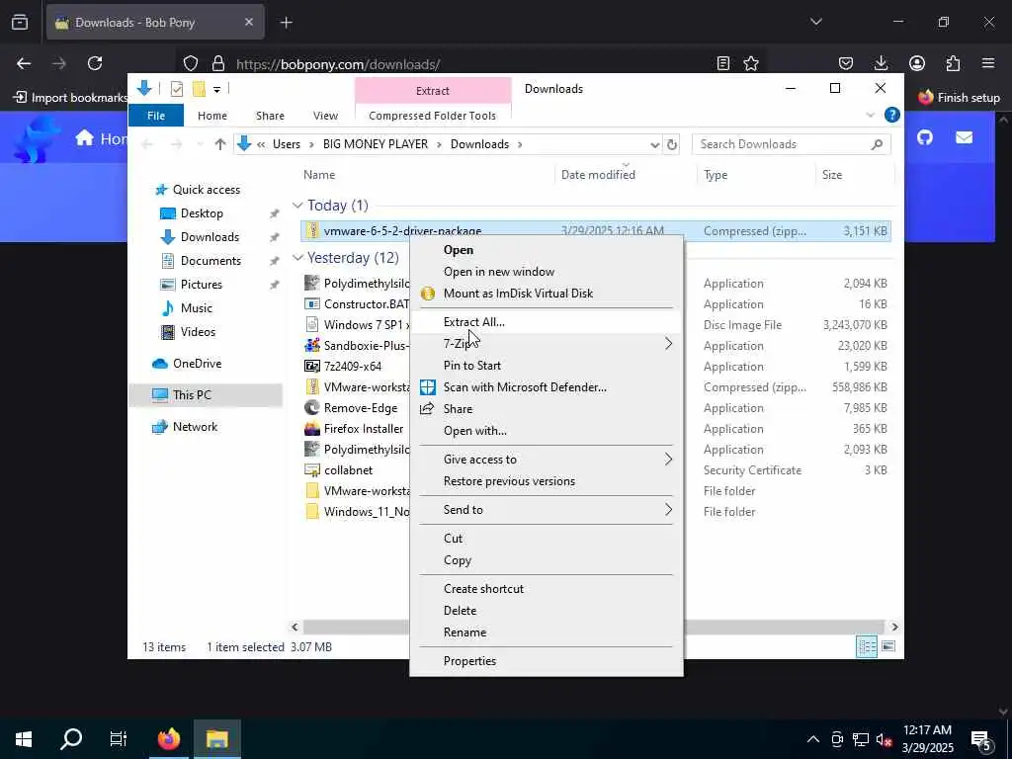The image size is (1012, 759).
Task: Choose Scan with Microsoft Defender...
Action: point(546,387)
